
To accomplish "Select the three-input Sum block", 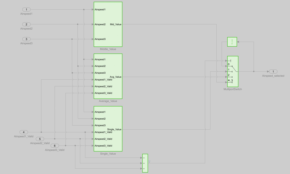I will tap(145, 163).
